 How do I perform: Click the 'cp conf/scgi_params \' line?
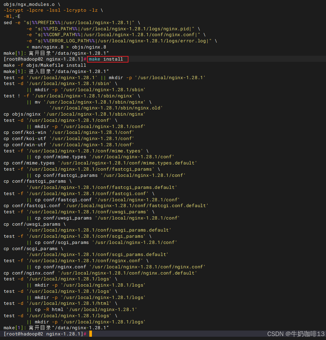(x=34, y=249)
